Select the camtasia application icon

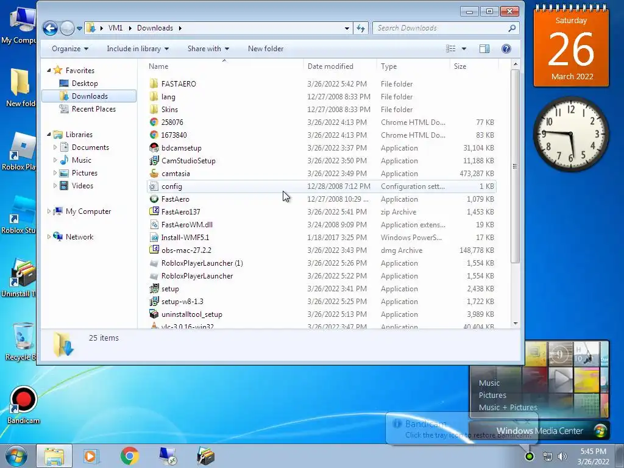coord(154,174)
